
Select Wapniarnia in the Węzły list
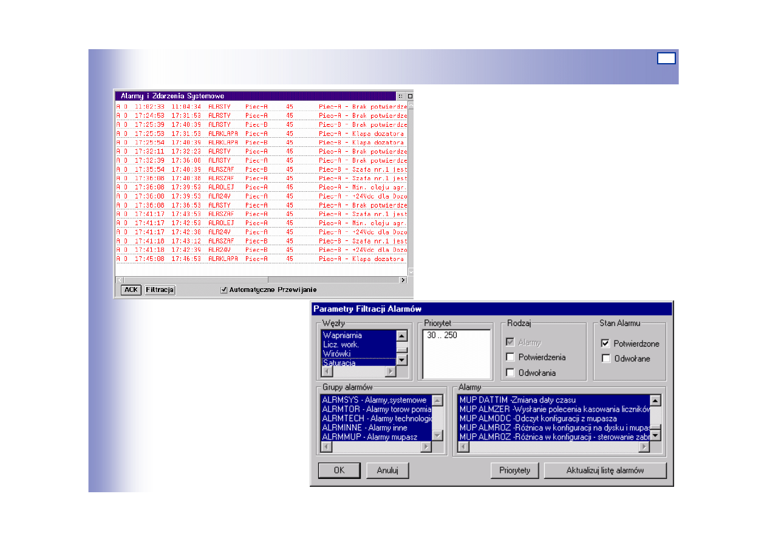tap(343, 335)
